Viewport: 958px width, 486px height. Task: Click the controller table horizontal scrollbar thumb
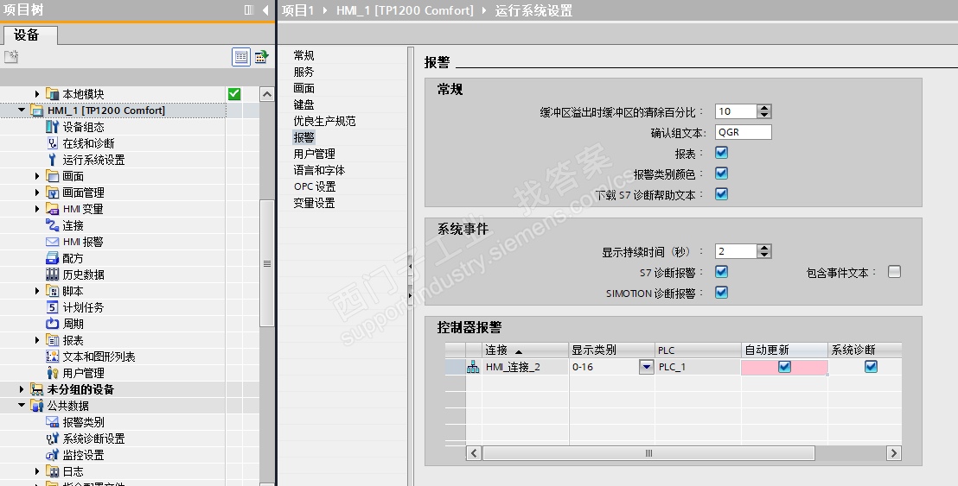[x=648, y=453]
